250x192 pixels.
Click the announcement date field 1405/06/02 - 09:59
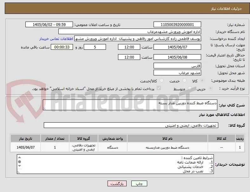[49, 24]
